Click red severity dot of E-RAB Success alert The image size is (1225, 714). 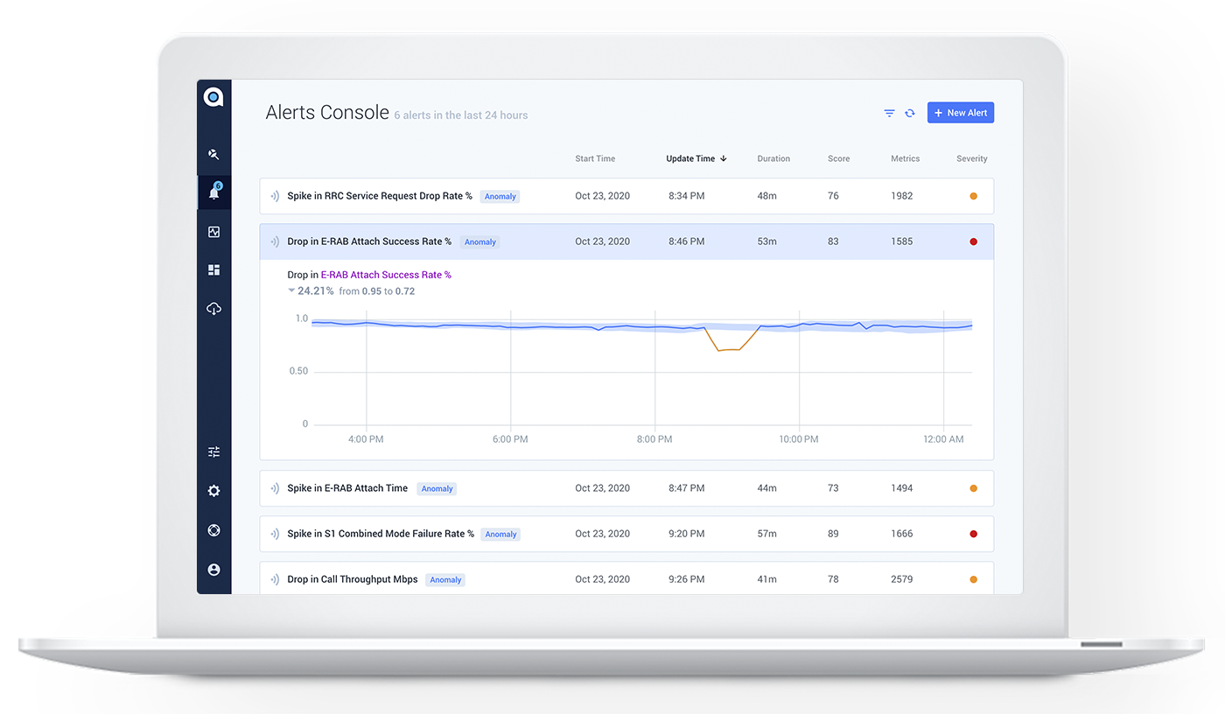coord(973,241)
